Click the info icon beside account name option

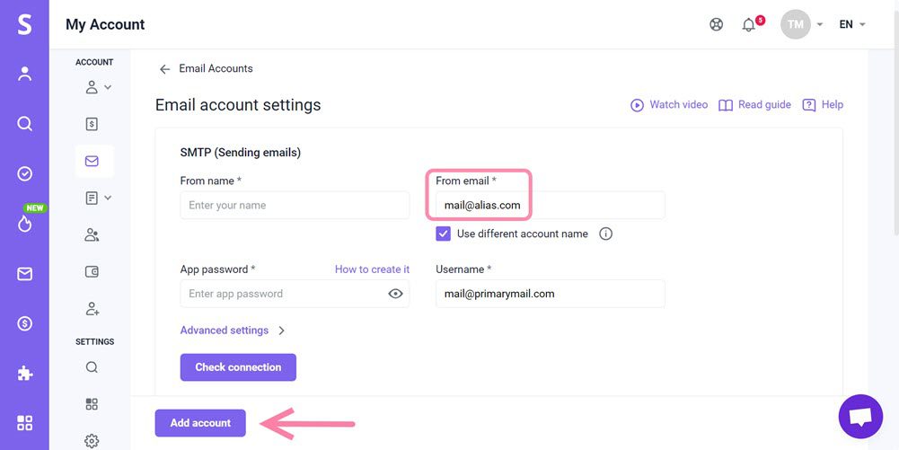606,234
